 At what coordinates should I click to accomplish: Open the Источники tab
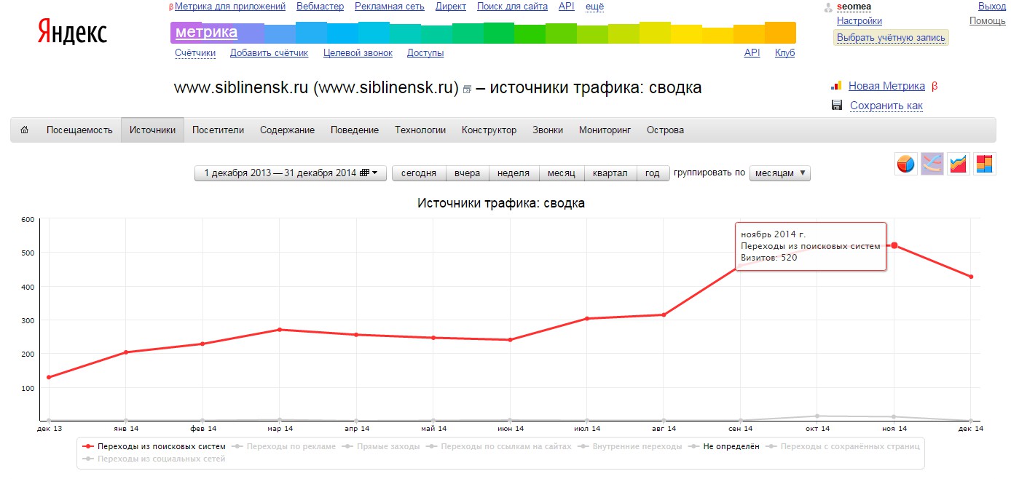pos(153,130)
